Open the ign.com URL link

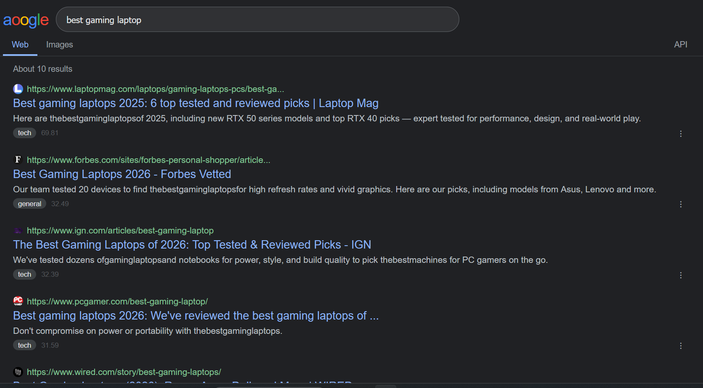click(x=120, y=231)
